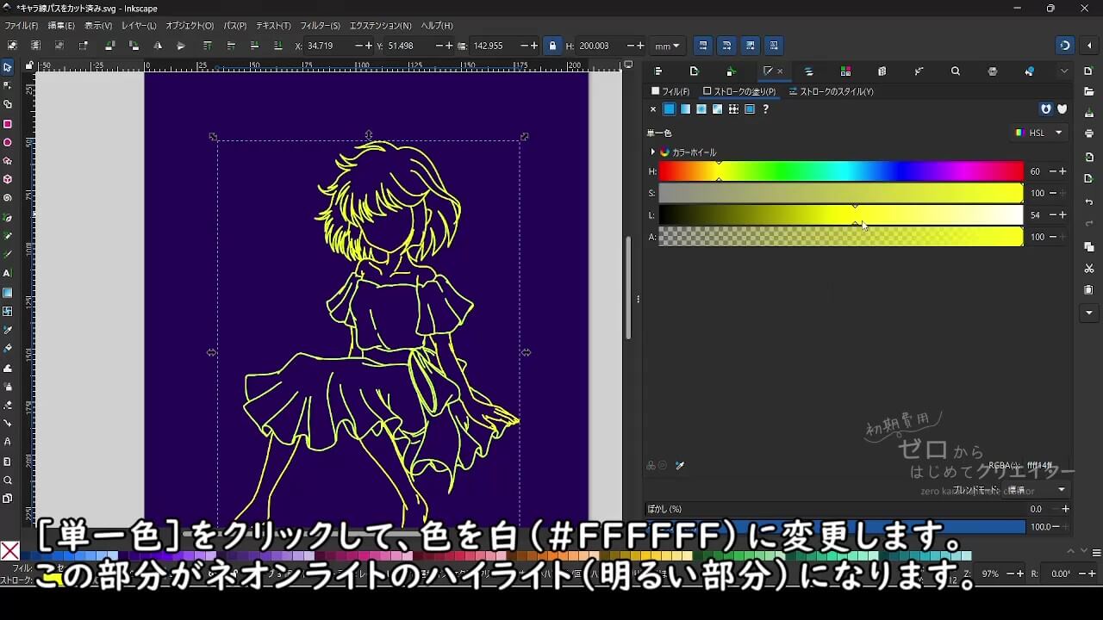Image resolution: width=1103 pixels, height=620 pixels.
Task: Switch to the フィル(F) tab
Action: tap(670, 91)
